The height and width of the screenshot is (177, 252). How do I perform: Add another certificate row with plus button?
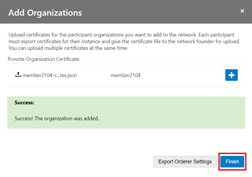(x=231, y=75)
